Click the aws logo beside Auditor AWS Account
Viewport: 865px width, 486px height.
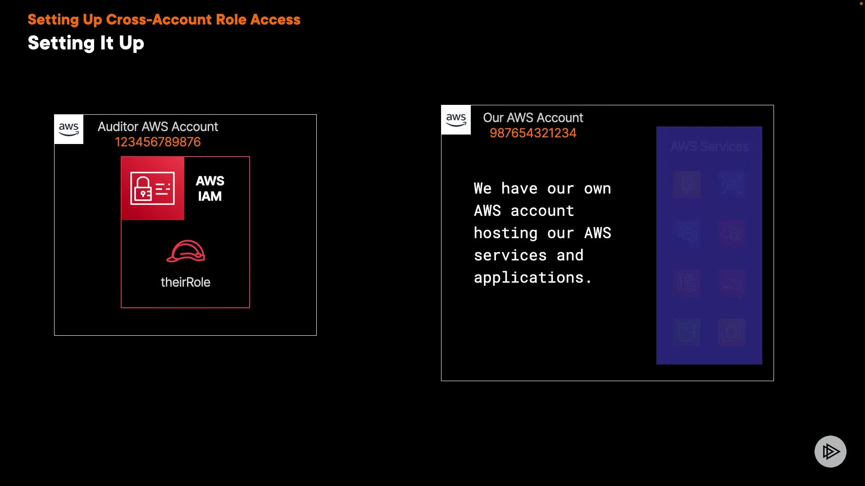click(68, 129)
